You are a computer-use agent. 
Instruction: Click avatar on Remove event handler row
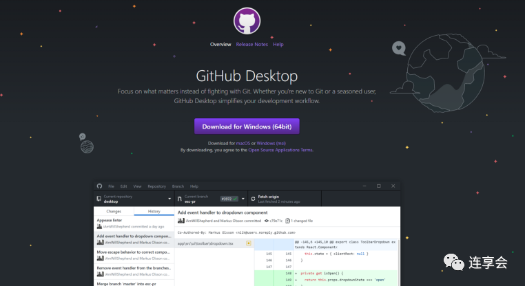point(100,274)
